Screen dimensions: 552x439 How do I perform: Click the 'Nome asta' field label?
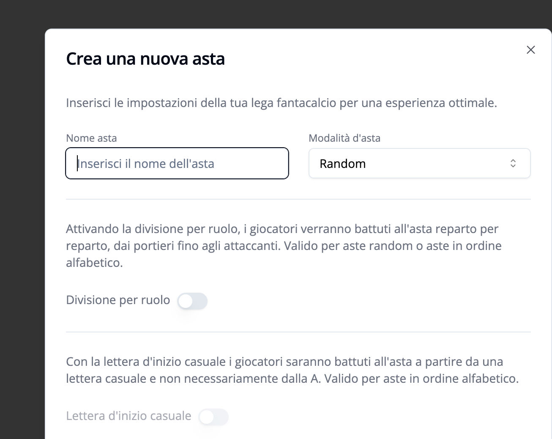pyautogui.click(x=91, y=138)
